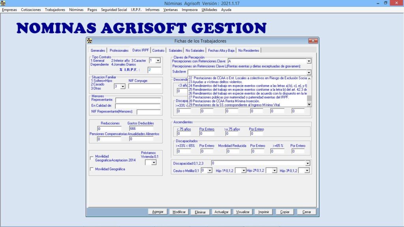Switch to the No Residentes tab
The width and height of the screenshot is (404, 227).
coord(249,50)
